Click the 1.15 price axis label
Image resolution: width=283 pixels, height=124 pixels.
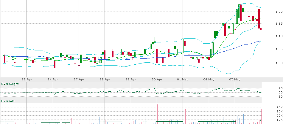tap(279, 23)
